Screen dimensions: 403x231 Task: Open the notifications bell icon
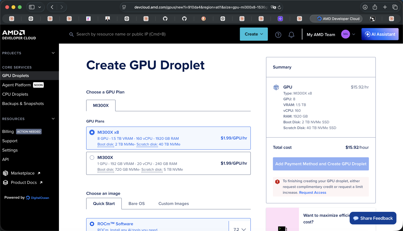(x=291, y=35)
